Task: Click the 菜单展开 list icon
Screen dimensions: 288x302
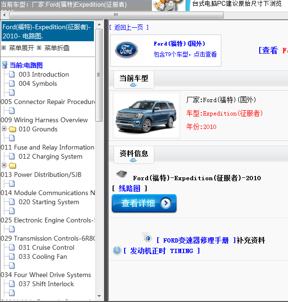Action: [4, 47]
